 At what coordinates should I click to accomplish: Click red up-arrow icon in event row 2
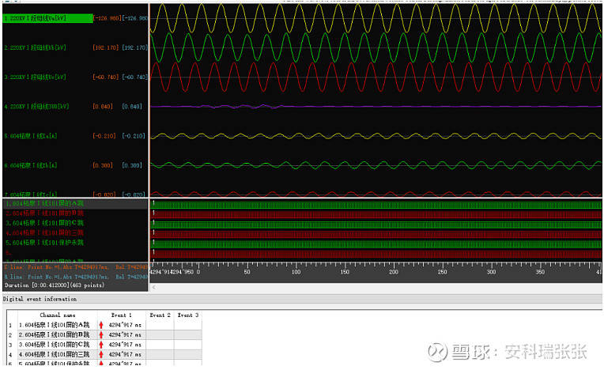(101, 335)
